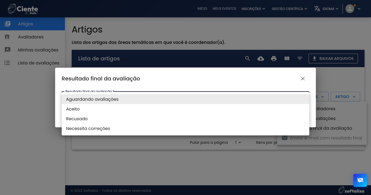Expand the account chevron next to the avatar
The height and width of the screenshot is (195, 371).
tap(359, 9)
